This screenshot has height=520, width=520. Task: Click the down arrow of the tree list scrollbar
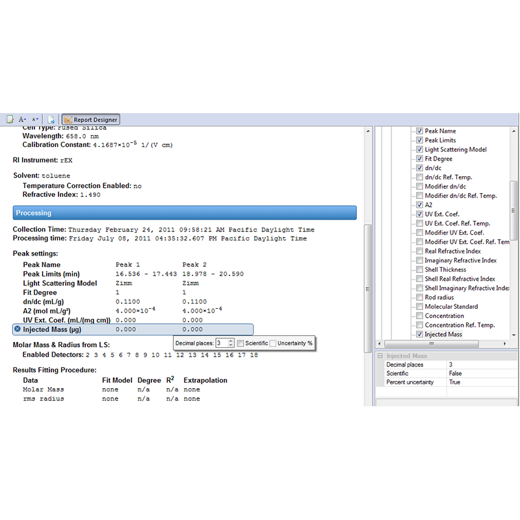click(513, 335)
